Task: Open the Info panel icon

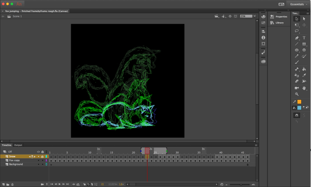Action: click(x=263, y=37)
